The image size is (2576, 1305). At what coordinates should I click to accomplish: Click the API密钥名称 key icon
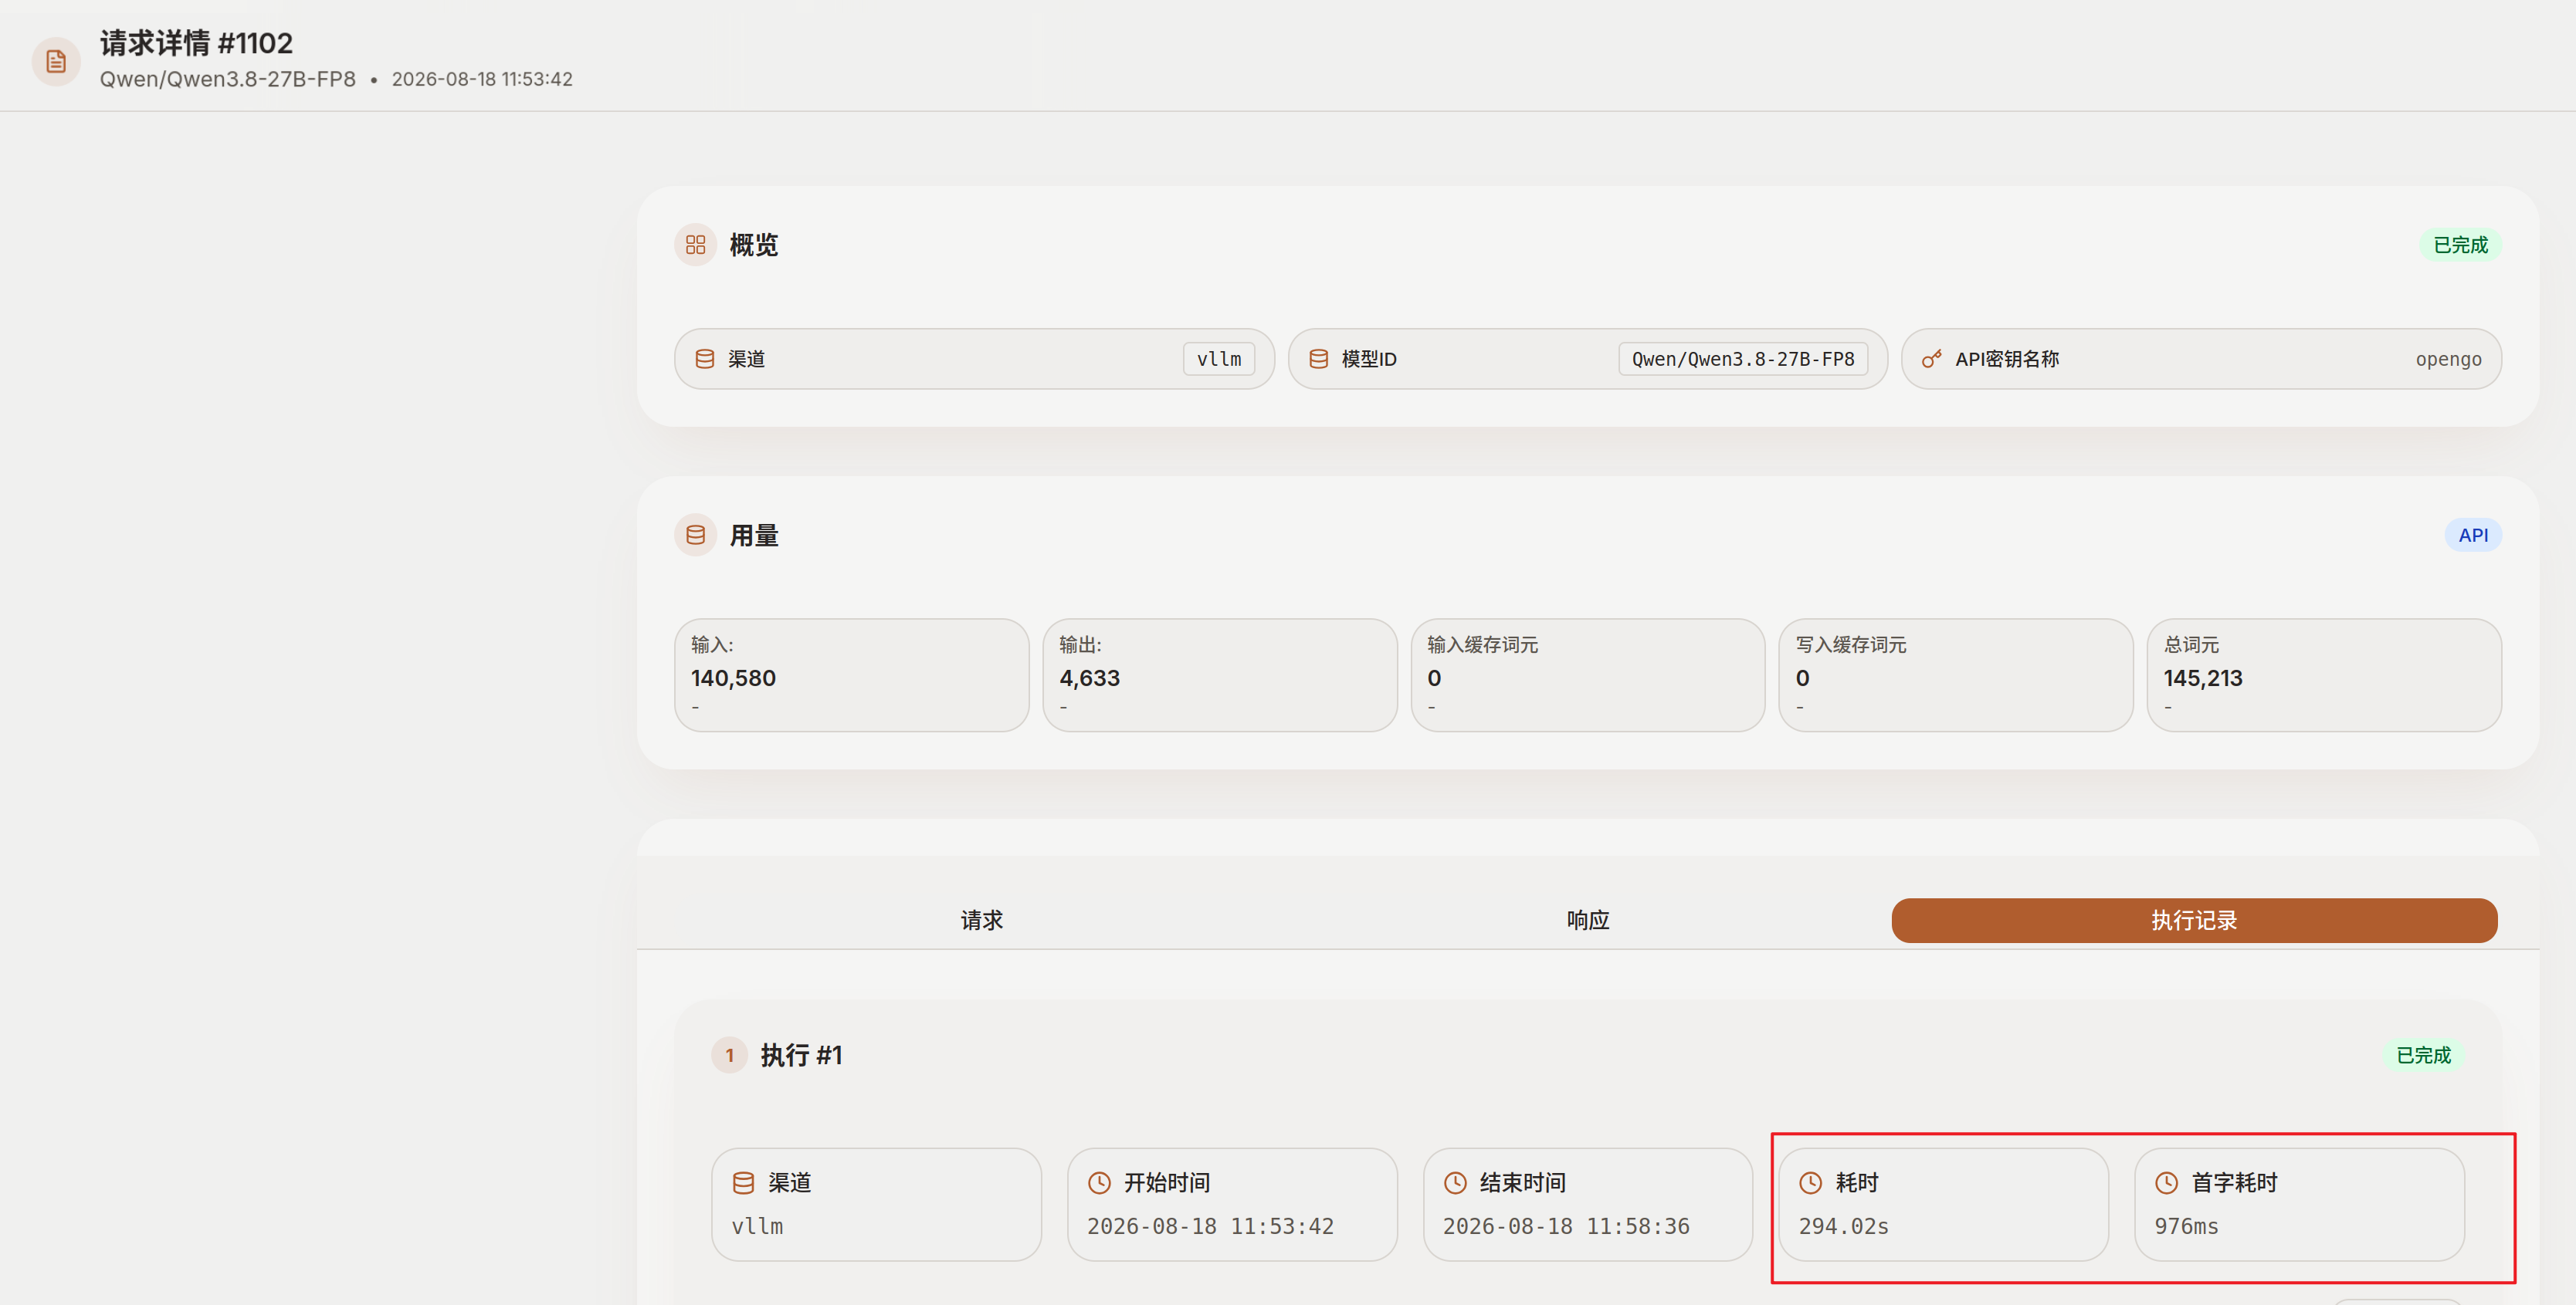click(x=1932, y=359)
